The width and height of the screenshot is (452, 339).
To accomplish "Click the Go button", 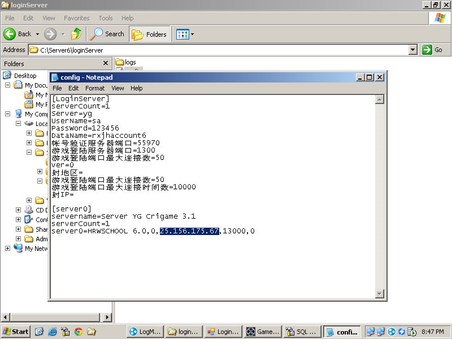I will (432, 50).
